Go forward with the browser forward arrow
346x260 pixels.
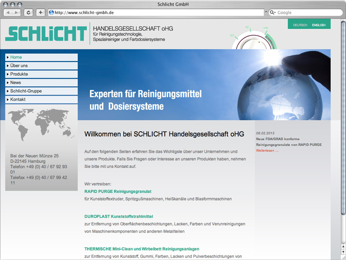coord(16,13)
